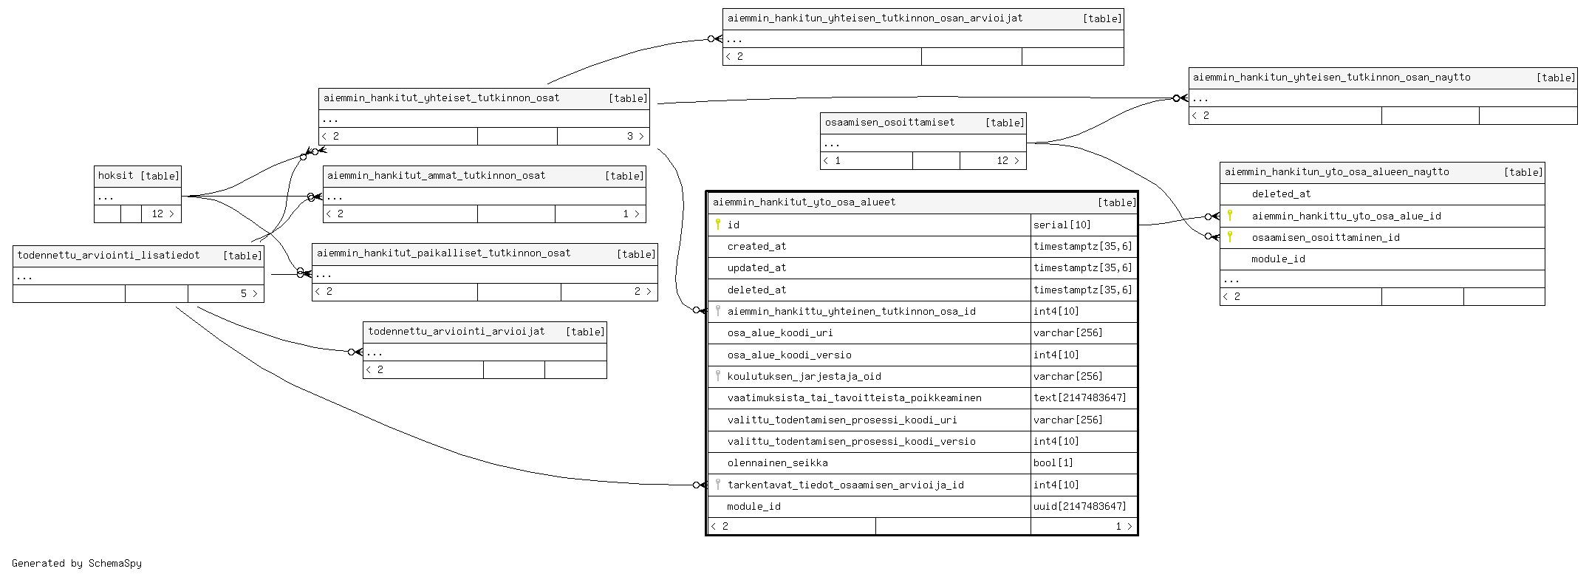
Task: Click '1 >' count in aiemmin_hankitut_yto_osa_alueet
Action: (1124, 526)
